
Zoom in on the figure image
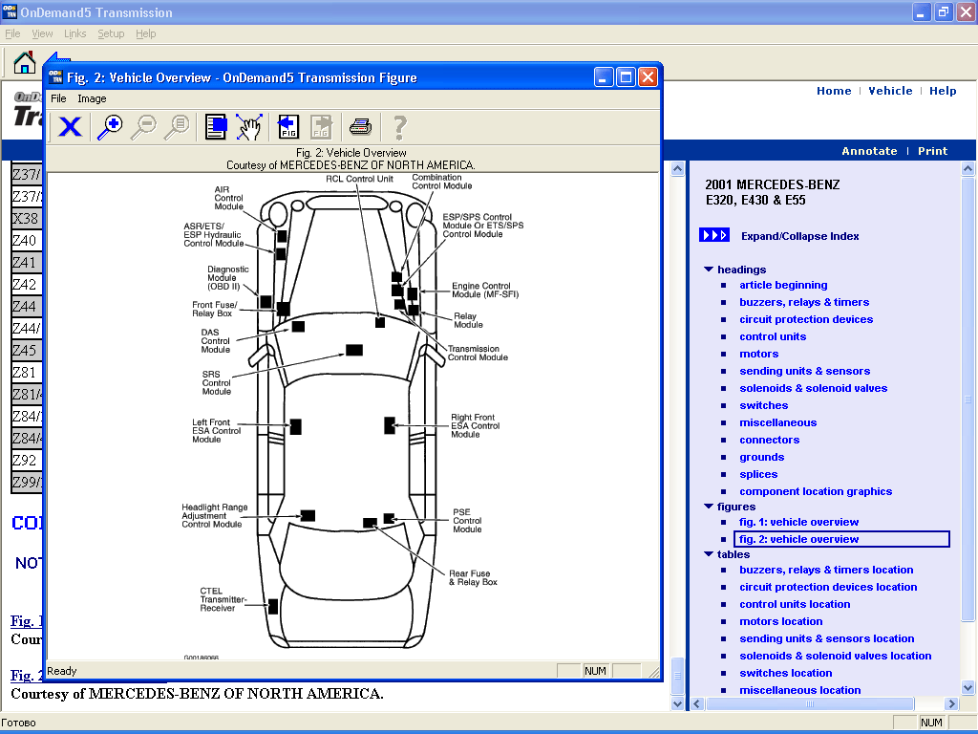[111, 127]
